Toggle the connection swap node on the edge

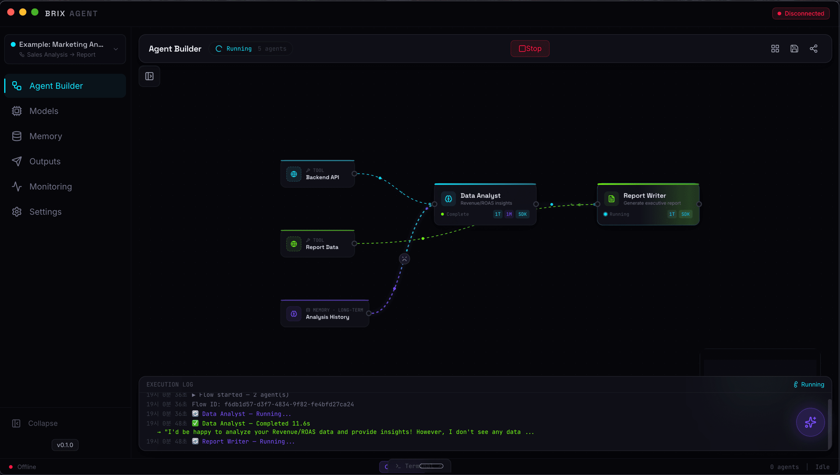click(404, 259)
